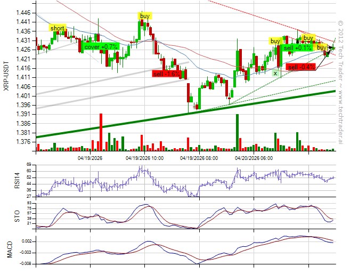Click the 1.401 price axis value
Screen dimensions: 350x274
23,96
